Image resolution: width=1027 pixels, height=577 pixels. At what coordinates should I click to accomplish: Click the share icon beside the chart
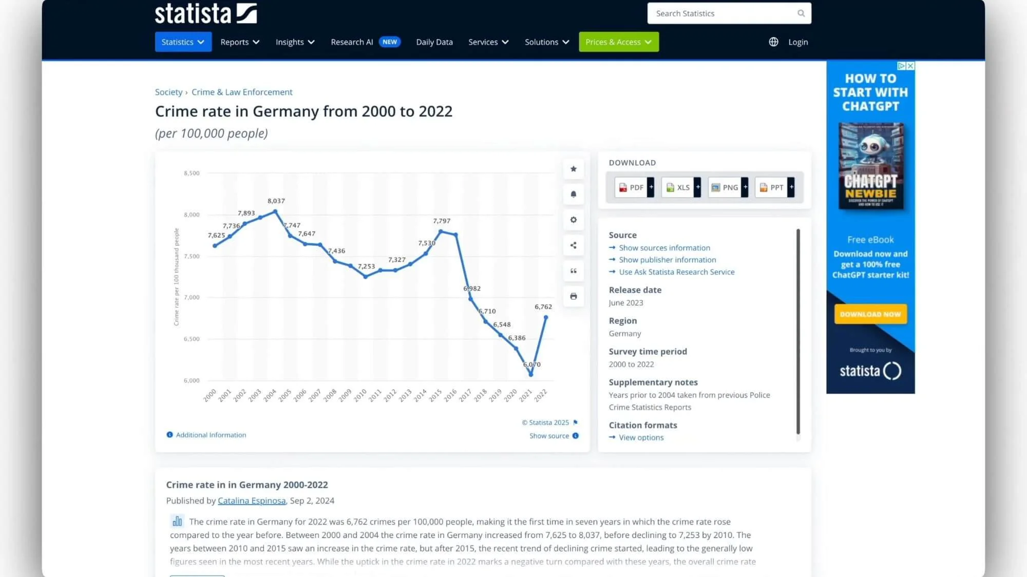[574, 245]
